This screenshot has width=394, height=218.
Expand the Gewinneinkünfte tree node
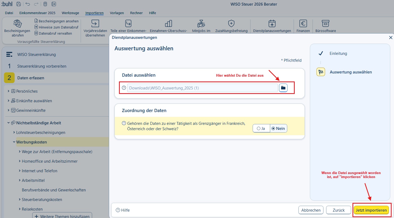coord(9,110)
